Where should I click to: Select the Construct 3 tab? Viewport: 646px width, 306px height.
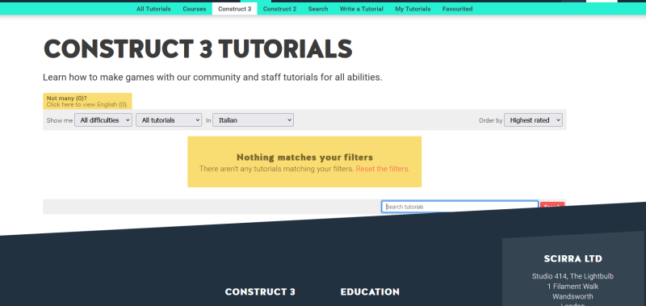point(234,9)
